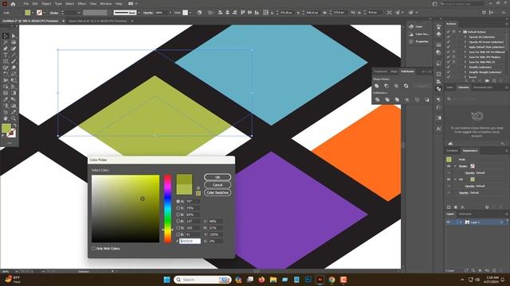Image resolution: width=510 pixels, height=286 pixels.
Task: Select the Pen tool
Action: tap(6, 48)
